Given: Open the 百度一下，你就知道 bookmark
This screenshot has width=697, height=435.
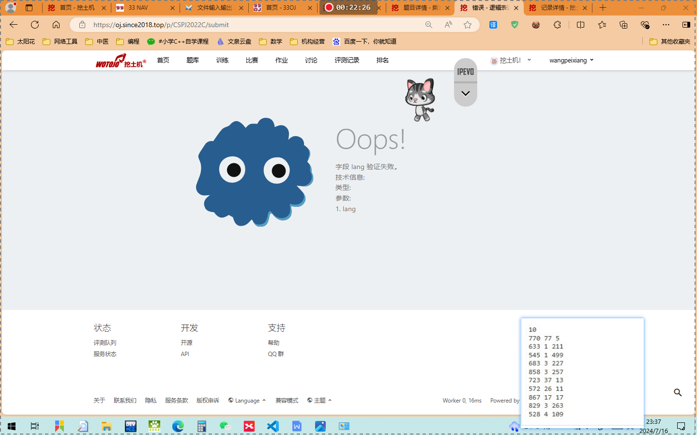Looking at the screenshot, I should pos(364,42).
